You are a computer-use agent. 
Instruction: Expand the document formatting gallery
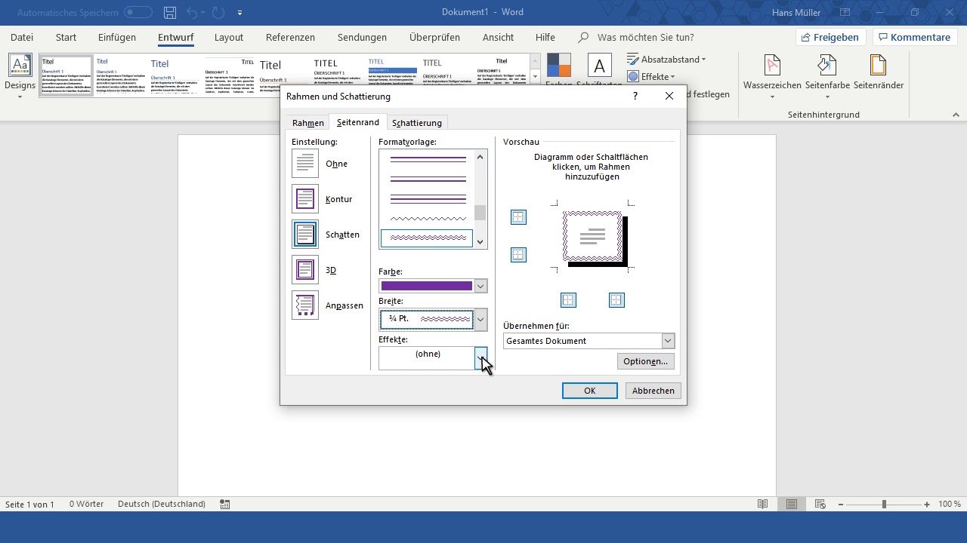(536, 77)
